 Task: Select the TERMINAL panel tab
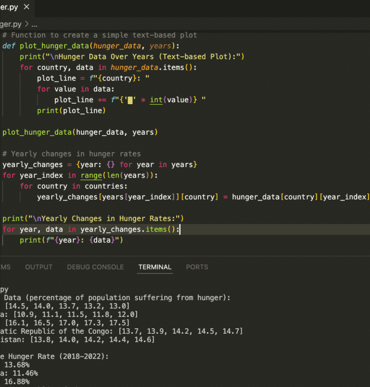click(155, 267)
